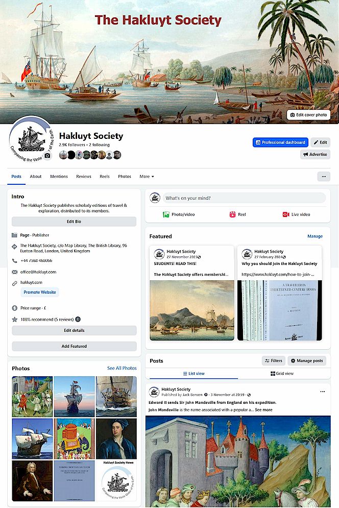339x508 pixels.
Task: Expand See more on Mandeville post
Action: [x=263, y=410]
